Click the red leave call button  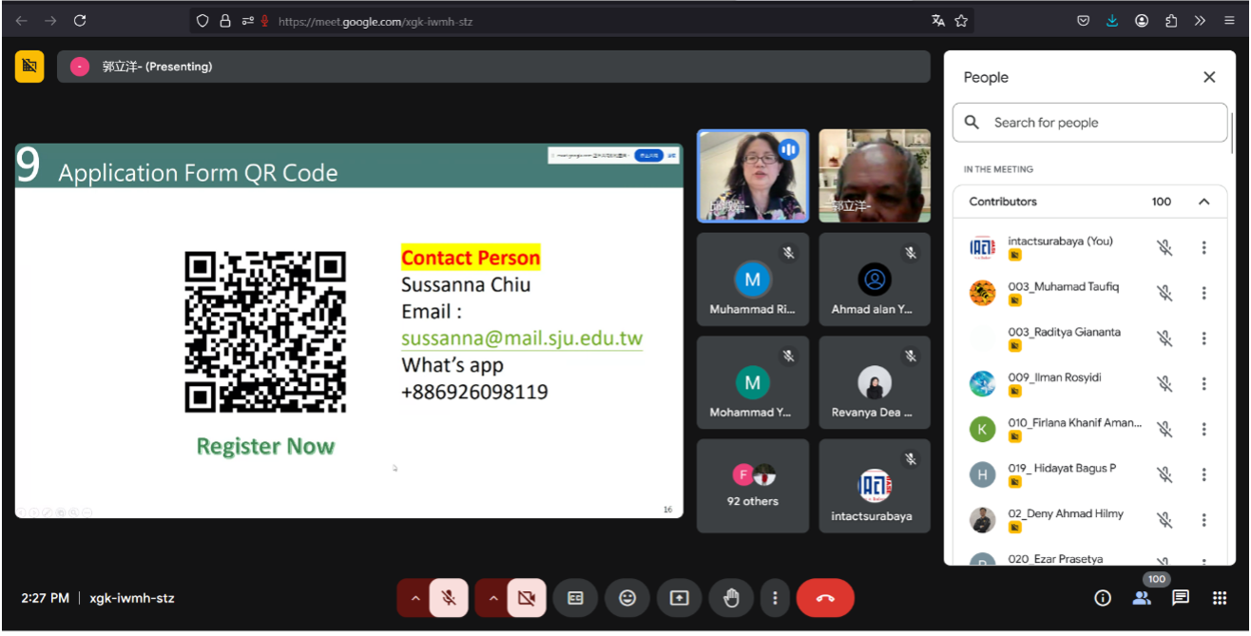(824, 598)
